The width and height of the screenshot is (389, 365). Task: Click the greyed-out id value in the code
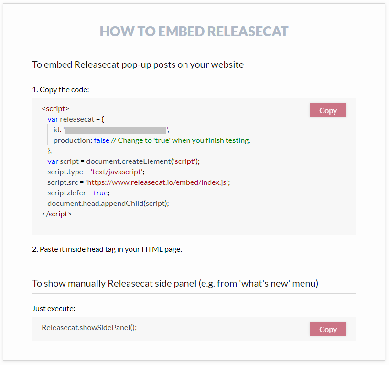click(x=116, y=130)
